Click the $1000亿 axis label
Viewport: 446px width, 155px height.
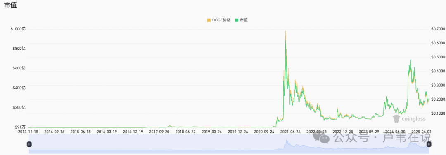(18, 29)
